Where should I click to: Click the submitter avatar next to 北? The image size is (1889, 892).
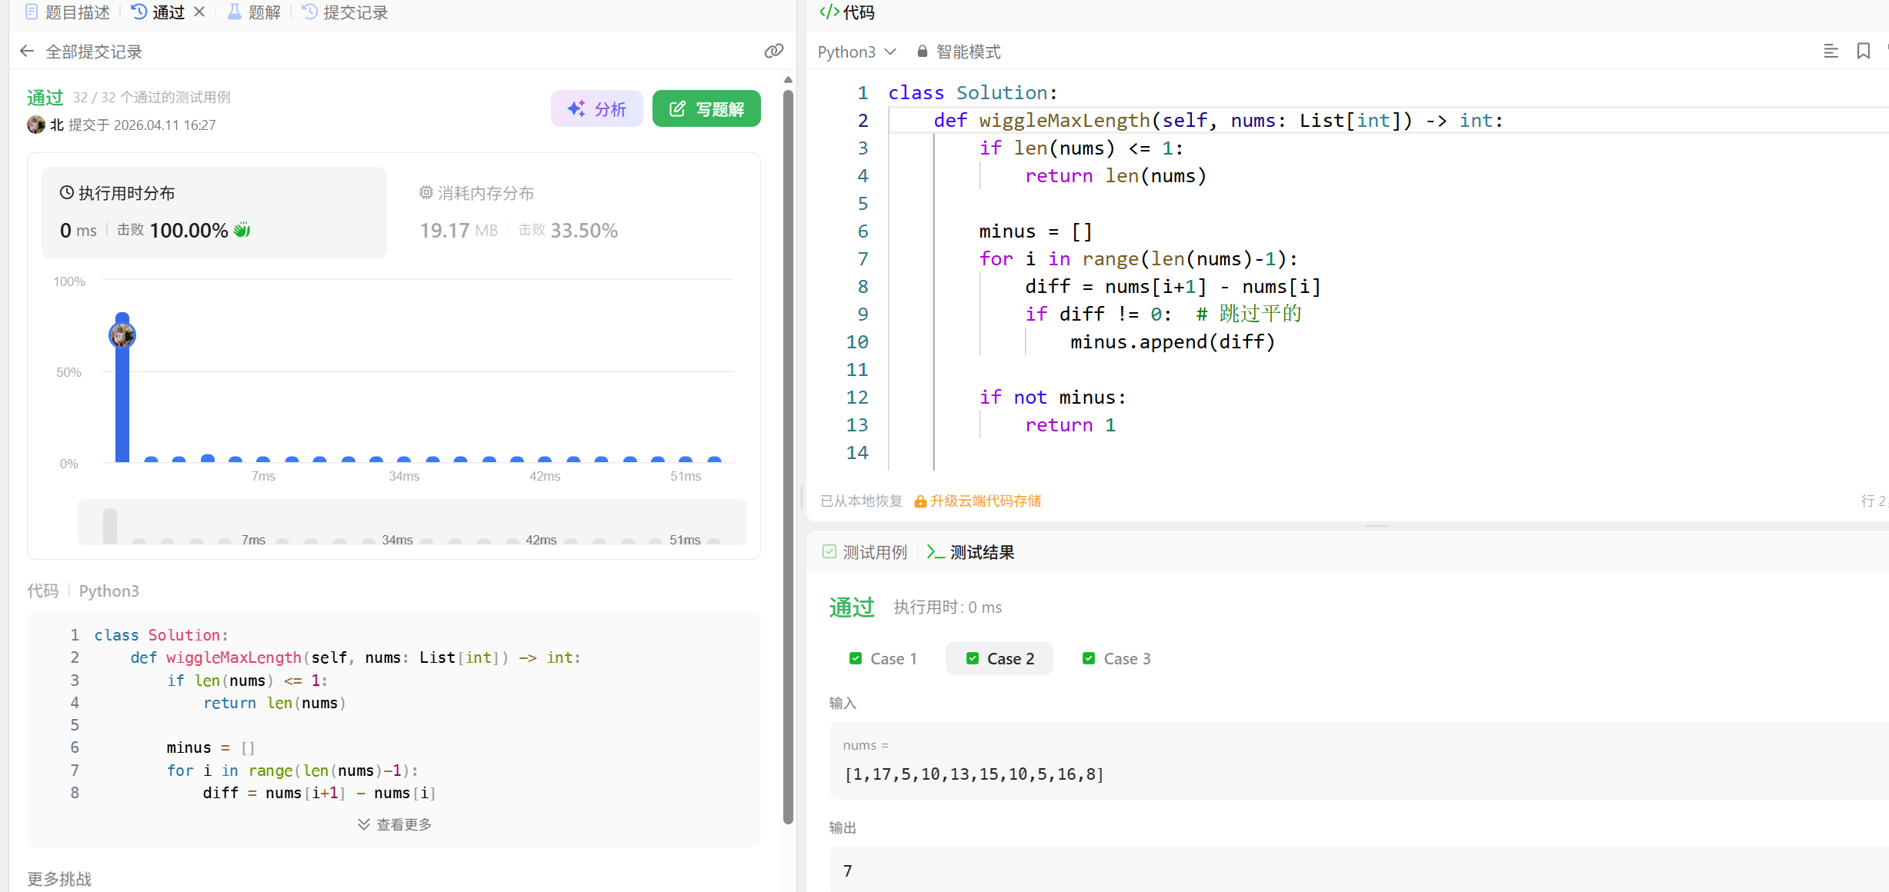click(36, 125)
